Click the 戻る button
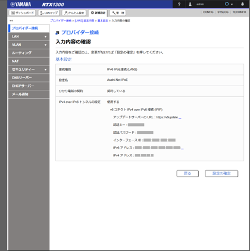The height and width of the screenshot is (251, 250). 187,174
